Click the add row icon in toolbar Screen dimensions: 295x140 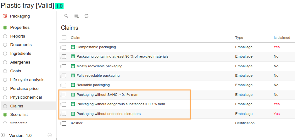[x=76, y=16]
